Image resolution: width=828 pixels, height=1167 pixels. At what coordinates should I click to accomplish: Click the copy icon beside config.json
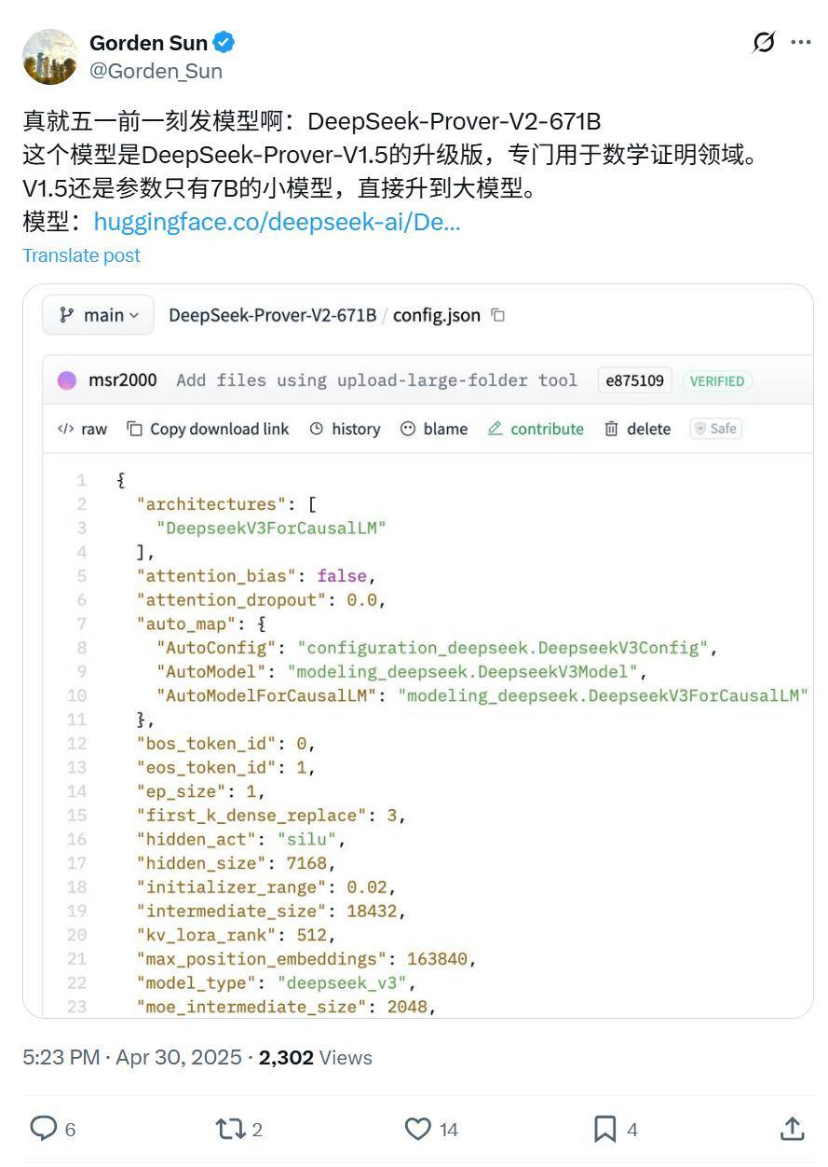coord(498,315)
